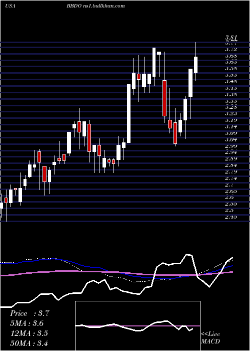Open the Live MACD inset chart

137,326
